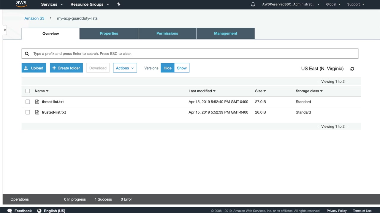Click the threat-list.txt file icon
This screenshot has width=380, height=213.
37,102
